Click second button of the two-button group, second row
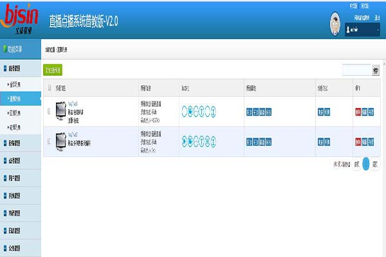386x257 pixels. coord(327,142)
